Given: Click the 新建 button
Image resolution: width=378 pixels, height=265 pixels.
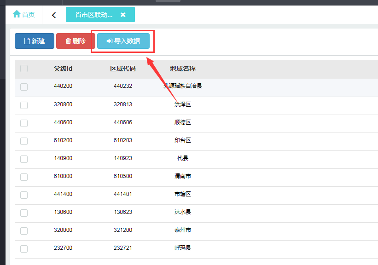Looking at the screenshot, I should 35,41.
